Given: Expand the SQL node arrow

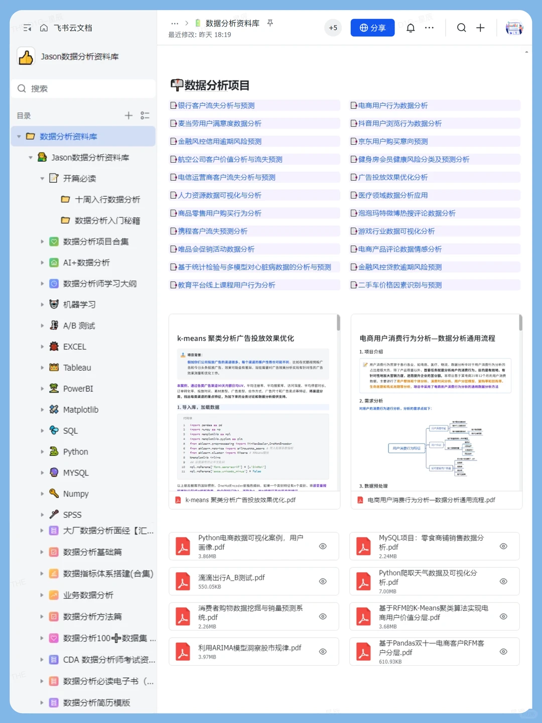Looking at the screenshot, I should click(x=42, y=431).
